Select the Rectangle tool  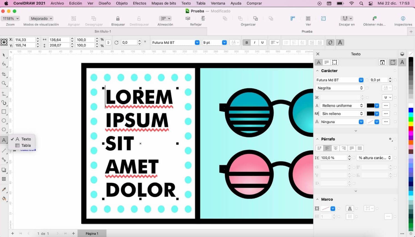[x=4, y=112]
